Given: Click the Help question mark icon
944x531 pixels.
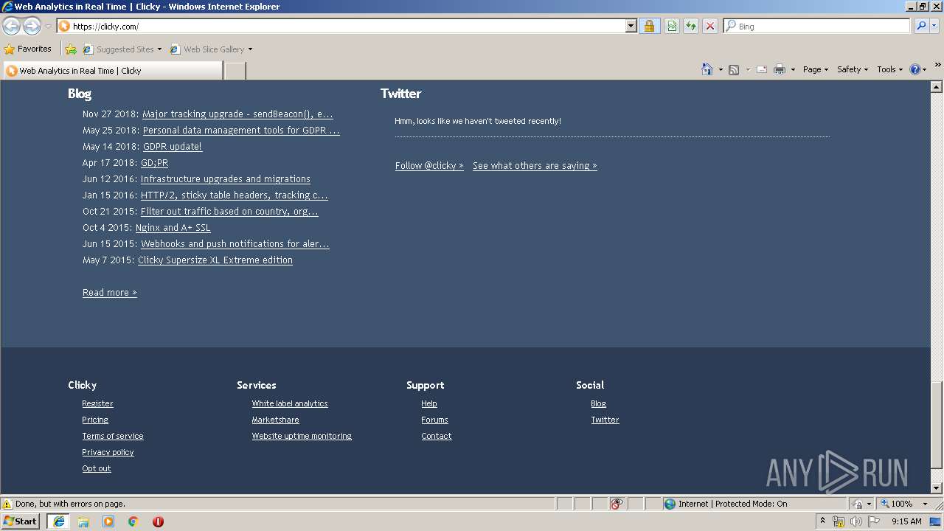Looking at the screenshot, I should [915, 69].
